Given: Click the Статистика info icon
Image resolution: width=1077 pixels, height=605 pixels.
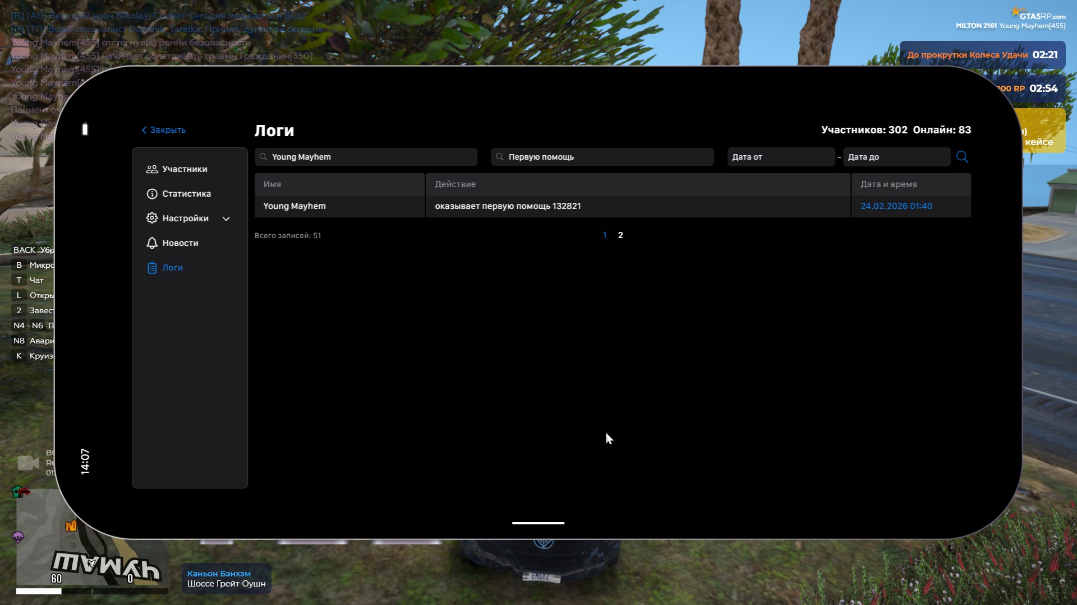Looking at the screenshot, I should pos(151,194).
